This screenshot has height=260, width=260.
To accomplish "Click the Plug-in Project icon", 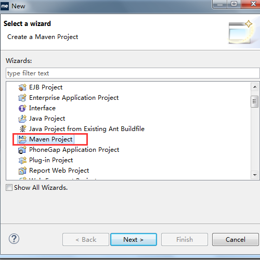I will coord(22,160).
